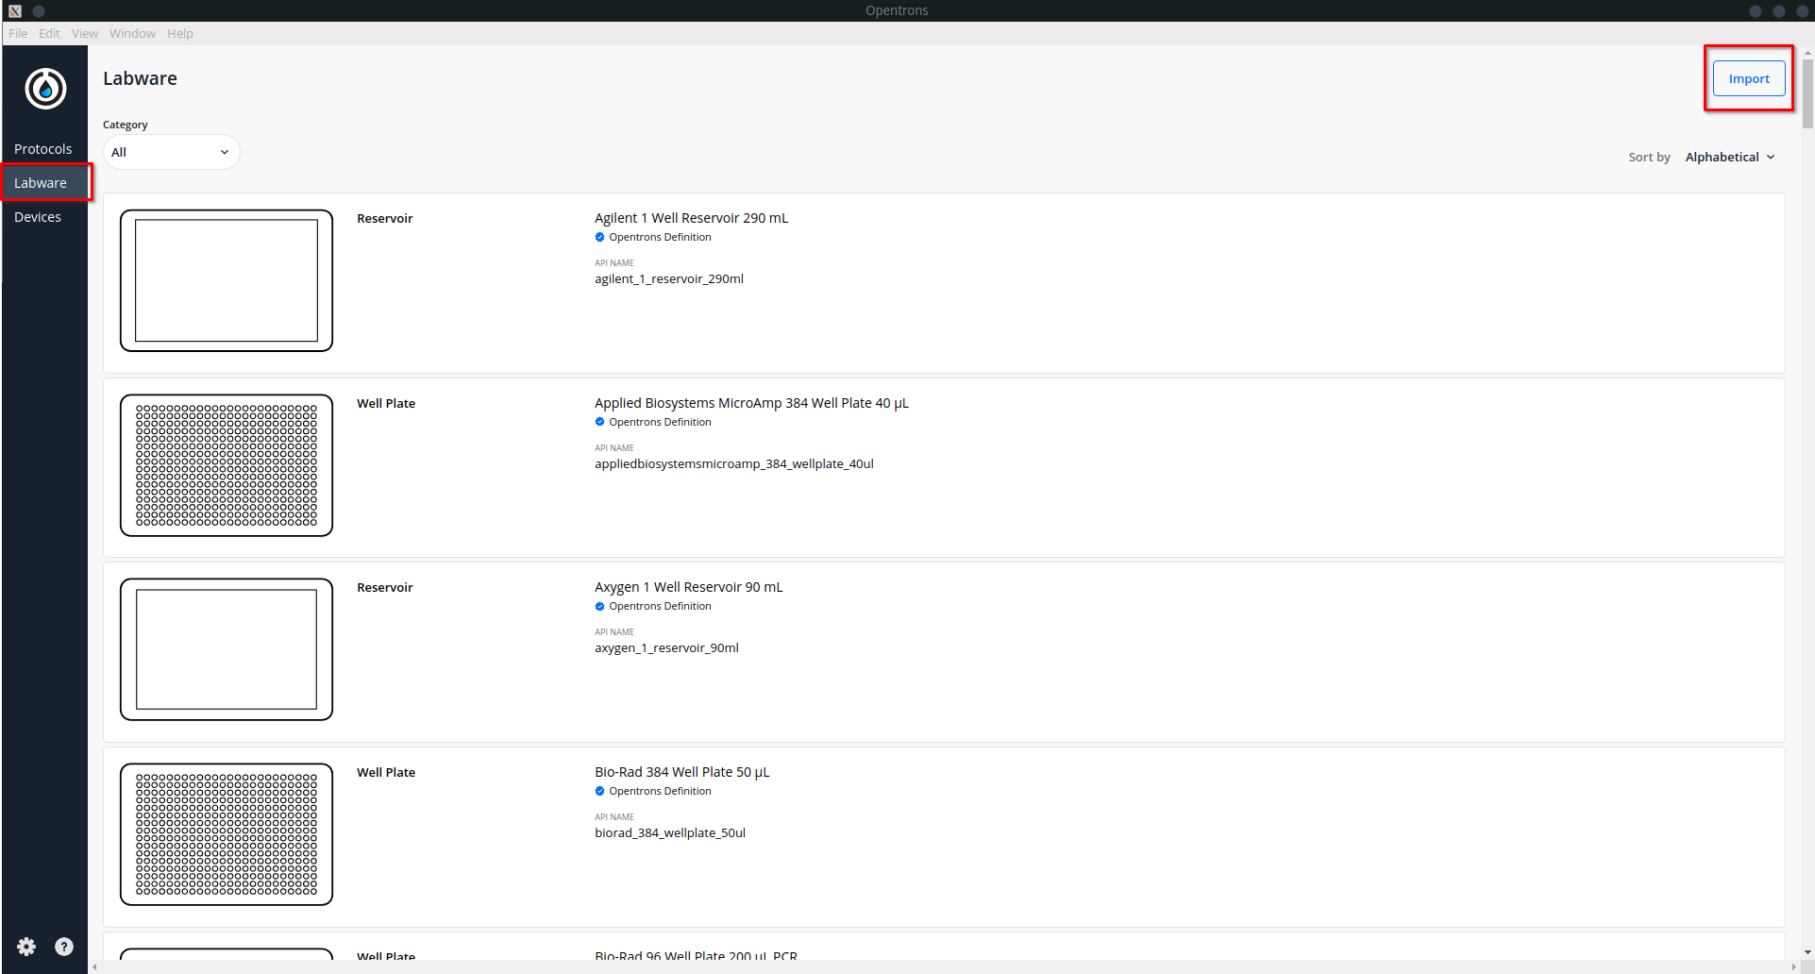Open the Sort by Alphabetical dropdown
1815x974 pixels.
1729,157
